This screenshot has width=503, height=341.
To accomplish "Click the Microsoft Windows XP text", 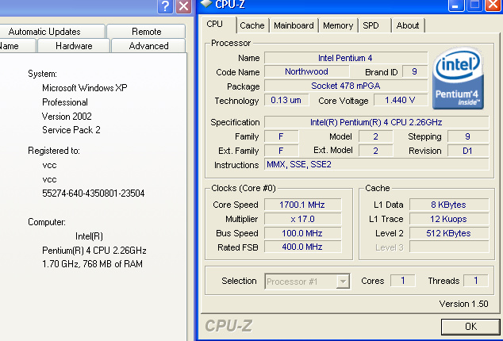I will pos(85,88).
